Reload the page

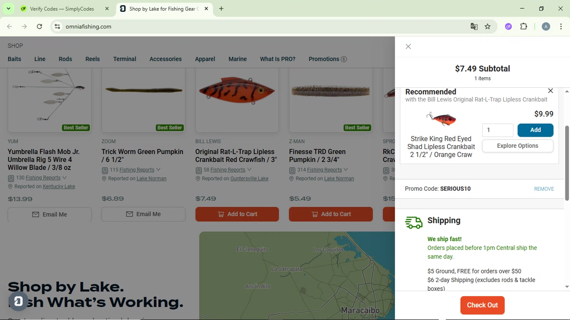(x=40, y=27)
